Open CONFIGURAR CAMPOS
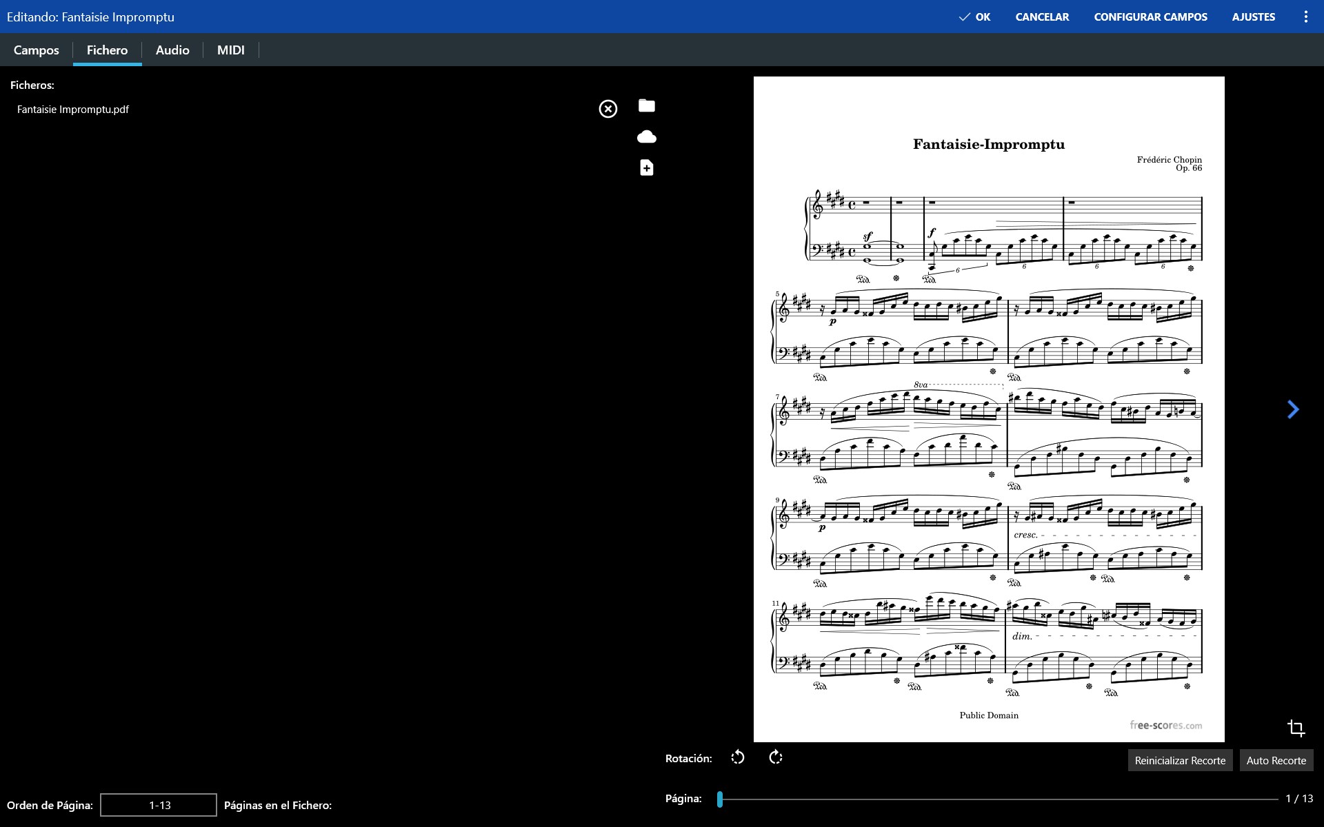The height and width of the screenshot is (827, 1324). (x=1150, y=17)
